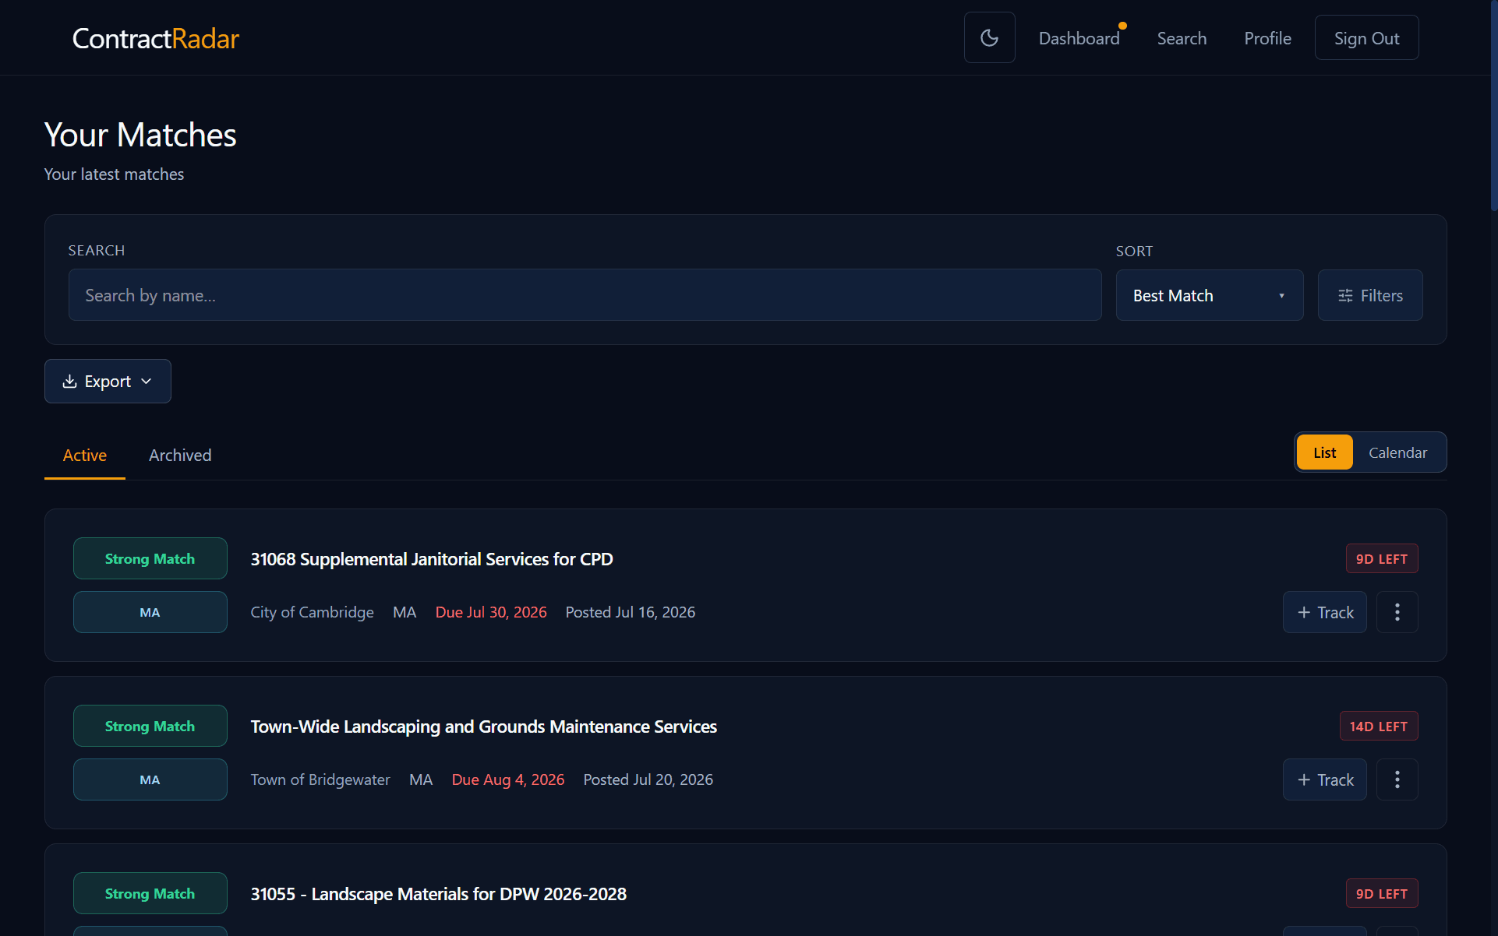Switch to the Archived tab
Image resolution: width=1498 pixels, height=936 pixels.
pos(180,456)
